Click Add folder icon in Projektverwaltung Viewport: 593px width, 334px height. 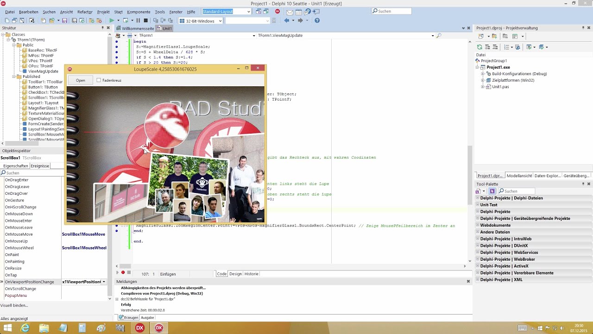494,36
